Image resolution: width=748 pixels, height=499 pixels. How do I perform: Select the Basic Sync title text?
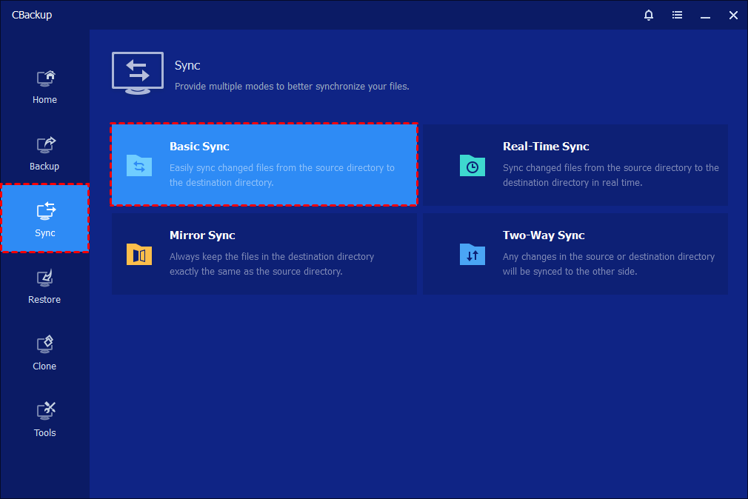point(199,147)
